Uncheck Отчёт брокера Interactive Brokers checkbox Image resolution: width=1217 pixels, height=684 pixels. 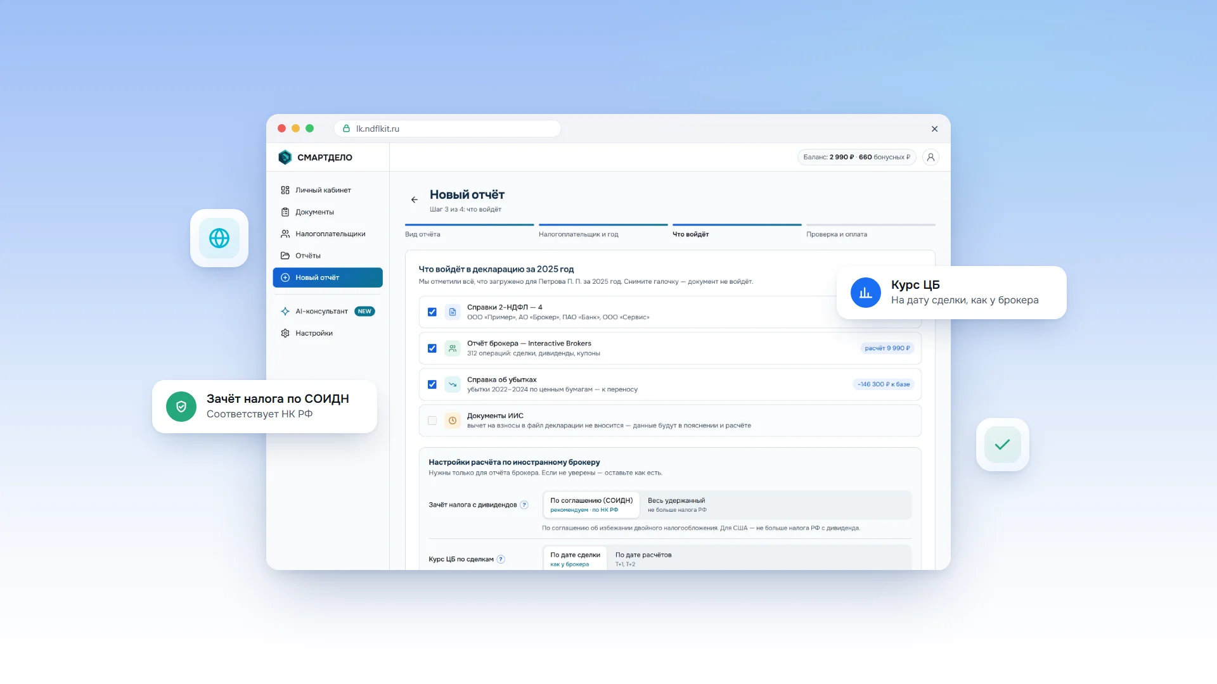coord(432,348)
